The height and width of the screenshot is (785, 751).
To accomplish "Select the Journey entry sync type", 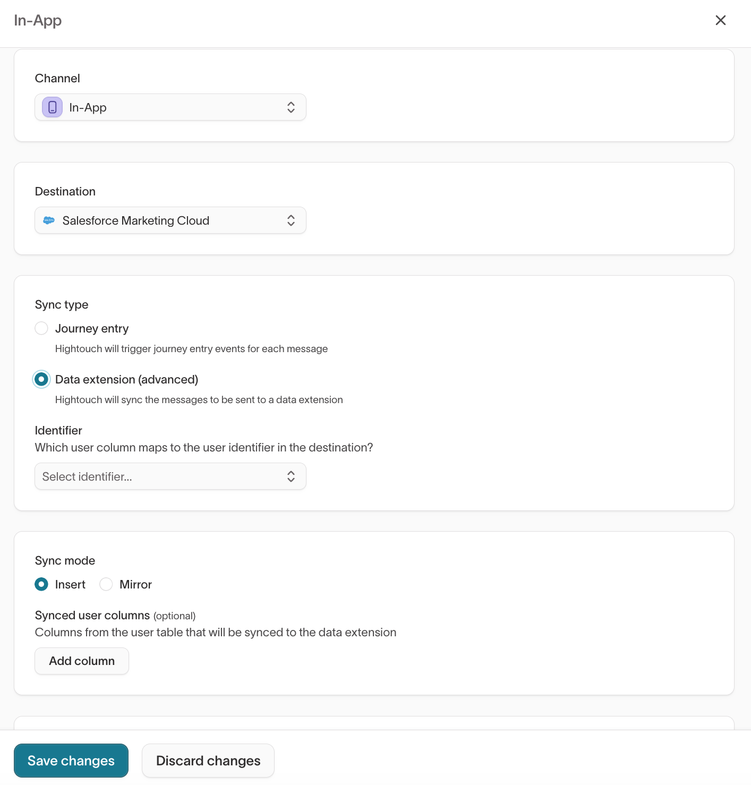I will coord(41,328).
